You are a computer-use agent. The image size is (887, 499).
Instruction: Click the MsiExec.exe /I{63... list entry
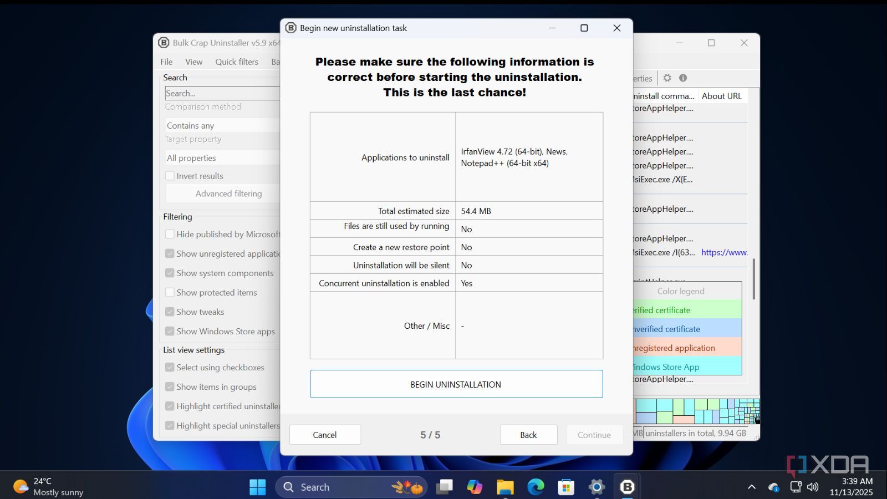[664, 252]
